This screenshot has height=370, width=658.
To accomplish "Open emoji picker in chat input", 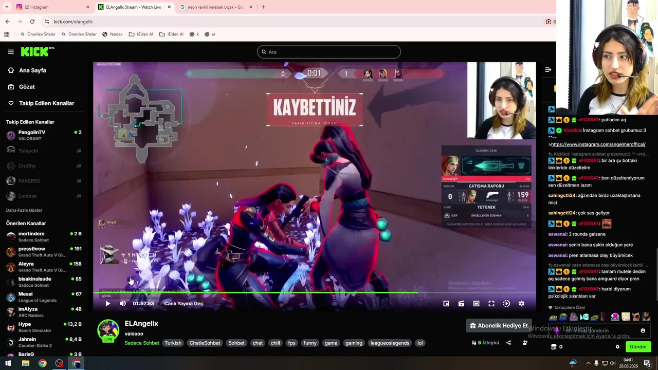I will (643, 330).
